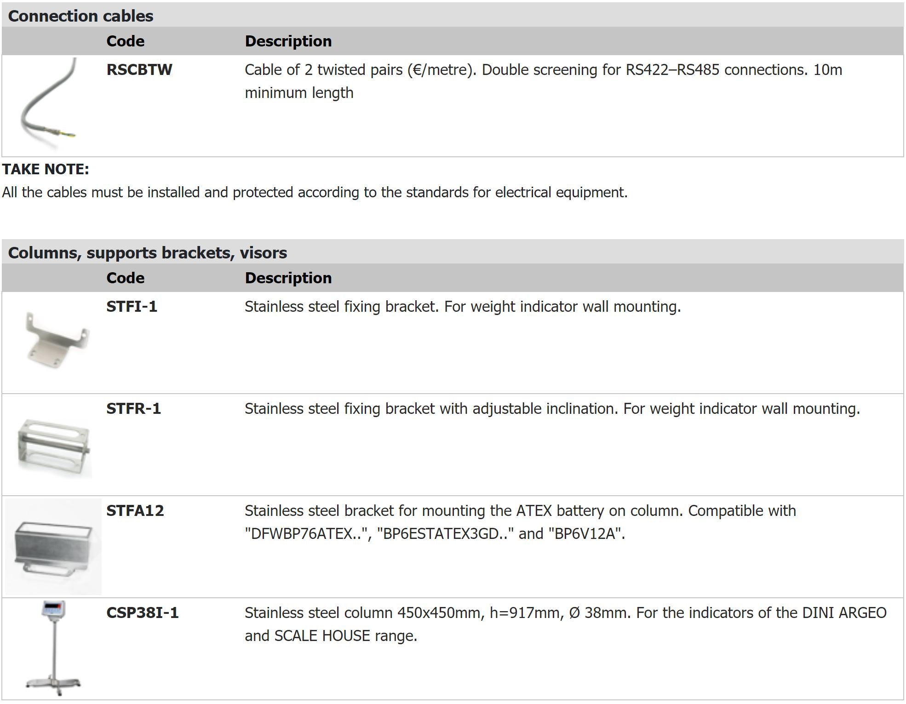Click Description header in Connection cables table
Viewport: 906px width, 704px height.
tap(288, 41)
